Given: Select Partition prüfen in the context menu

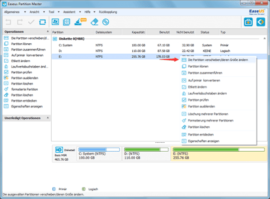Looking at the screenshot, I should tap(218, 100).
